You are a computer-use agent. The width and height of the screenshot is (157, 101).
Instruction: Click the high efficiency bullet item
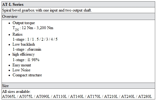[x=24, y=54]
